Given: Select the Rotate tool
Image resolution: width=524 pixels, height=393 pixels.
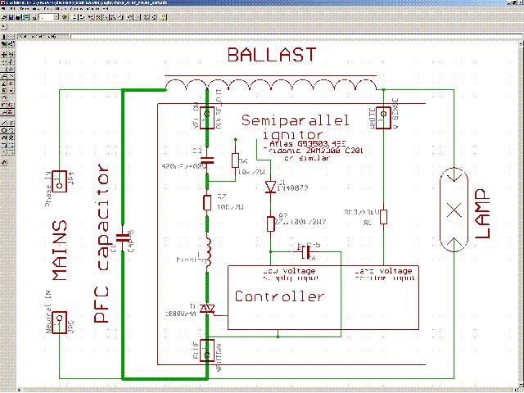Looking at the screenshot, I should 11,61.
